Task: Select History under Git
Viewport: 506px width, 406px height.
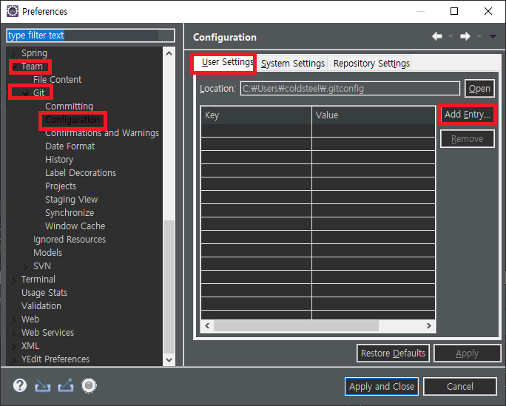Action: (59, 160)
